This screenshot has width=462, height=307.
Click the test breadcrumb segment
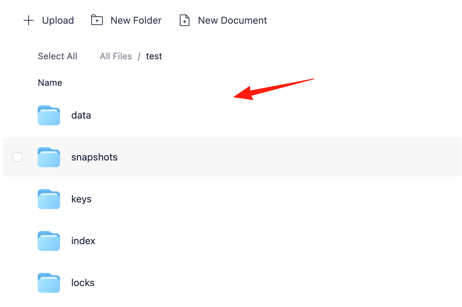coord(154,56)
